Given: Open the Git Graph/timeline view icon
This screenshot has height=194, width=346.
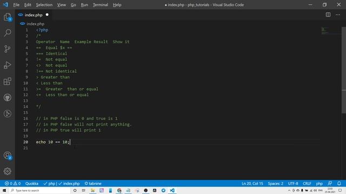Looking at the screenshot, I should 7,114.
